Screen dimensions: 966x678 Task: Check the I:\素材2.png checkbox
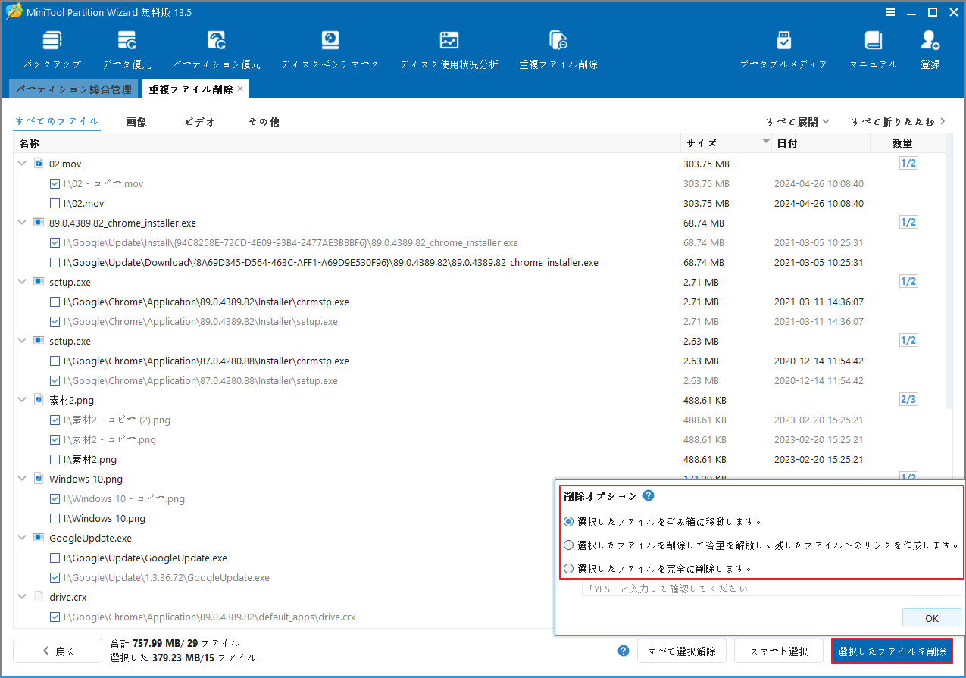pos(55,459)
